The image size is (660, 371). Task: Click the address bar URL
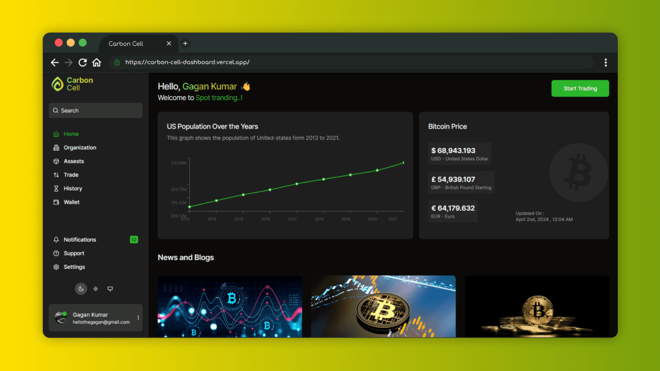tap(187, 62)
